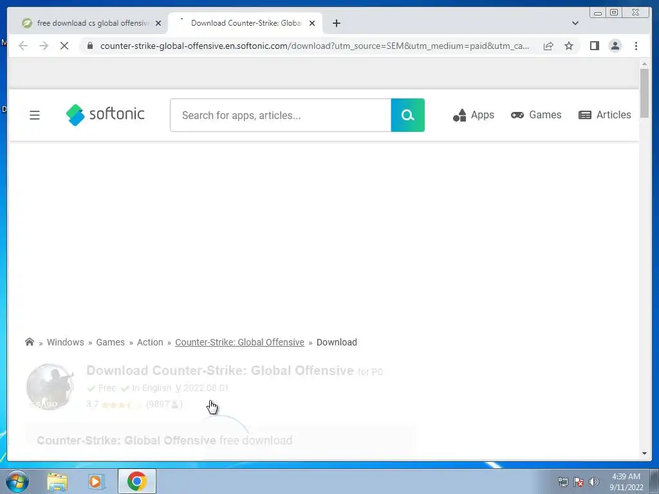Click the Softonic logo
This screenshot has width=659, height=494.
(105, 114)
